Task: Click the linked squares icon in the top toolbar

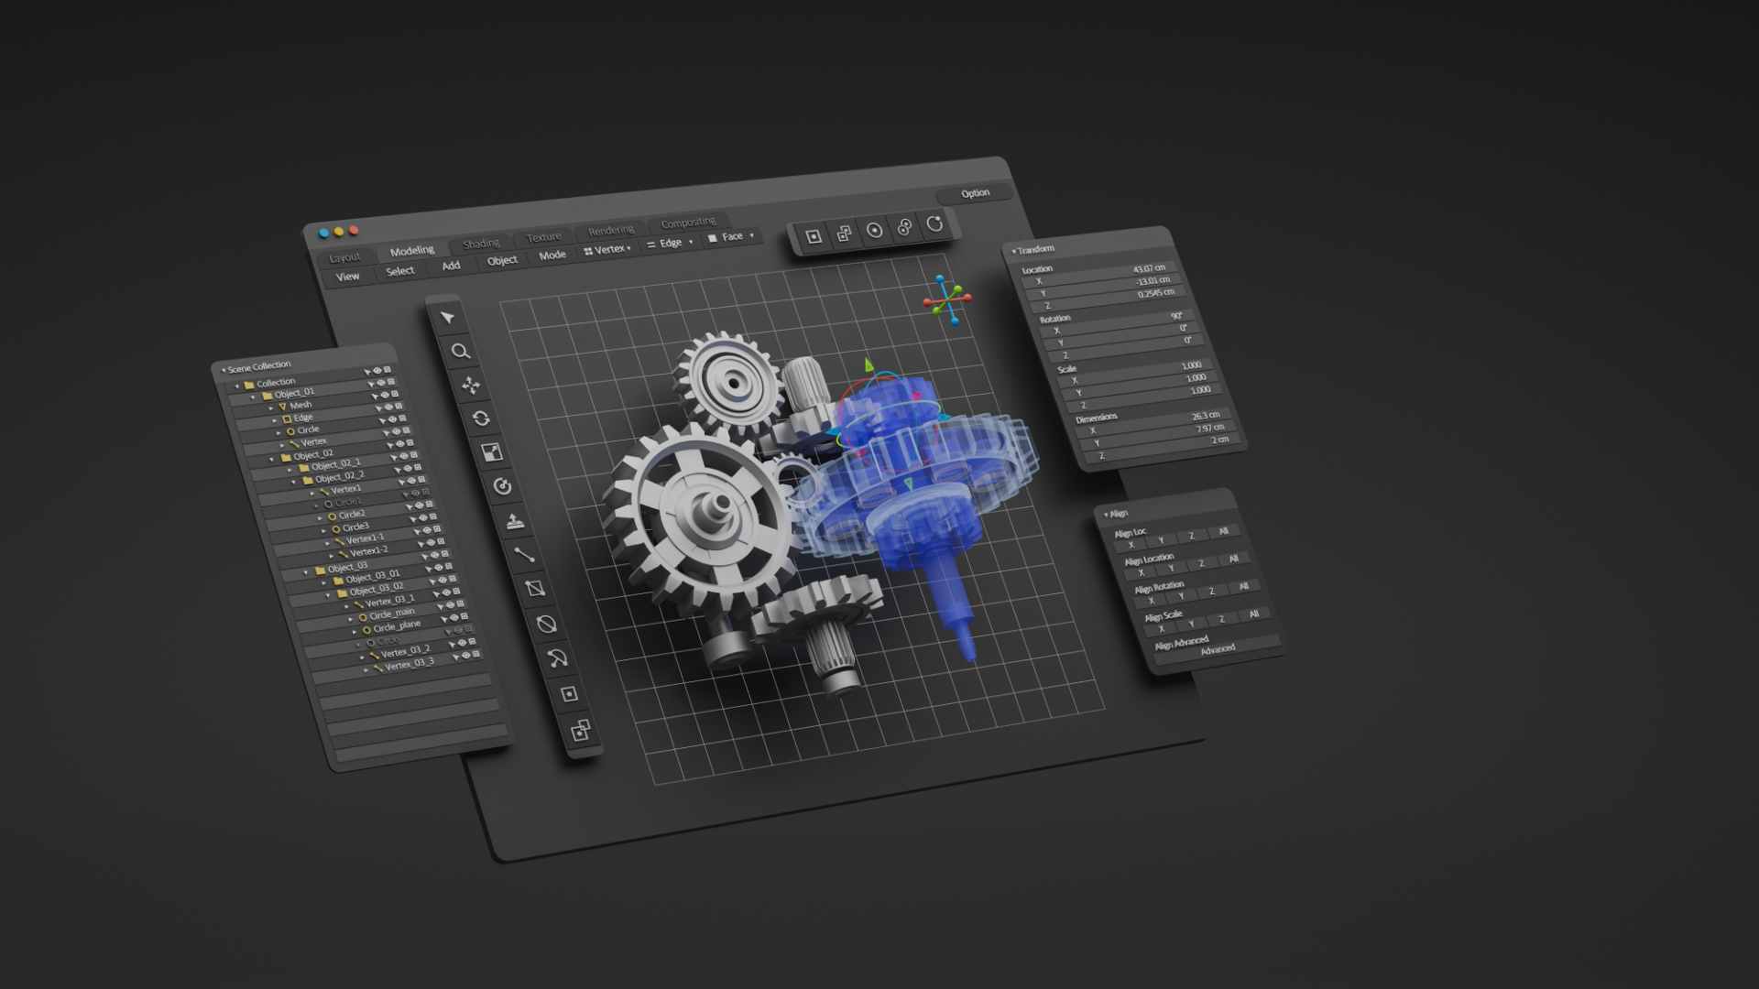Action: point(844,234)
